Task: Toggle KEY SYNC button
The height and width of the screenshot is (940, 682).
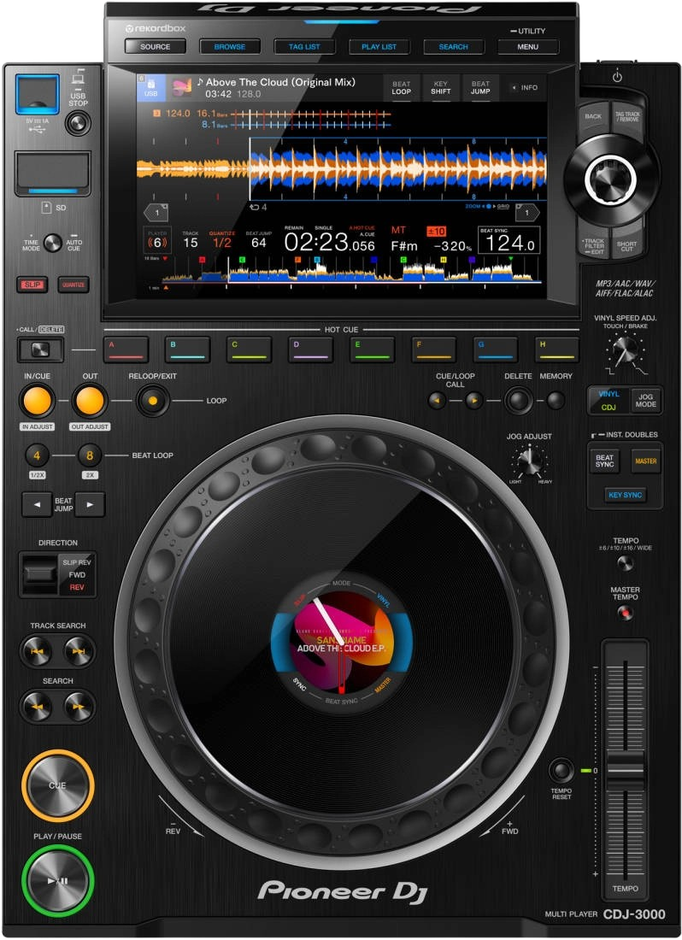Action: [x=625, y=495]
